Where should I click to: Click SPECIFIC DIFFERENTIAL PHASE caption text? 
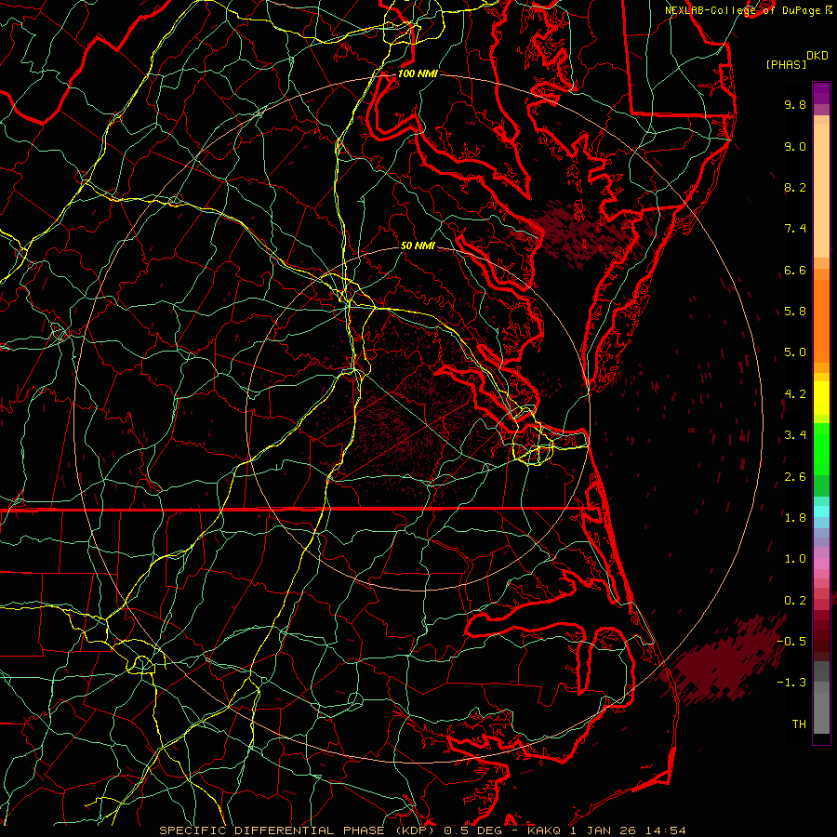coord(272,830)
